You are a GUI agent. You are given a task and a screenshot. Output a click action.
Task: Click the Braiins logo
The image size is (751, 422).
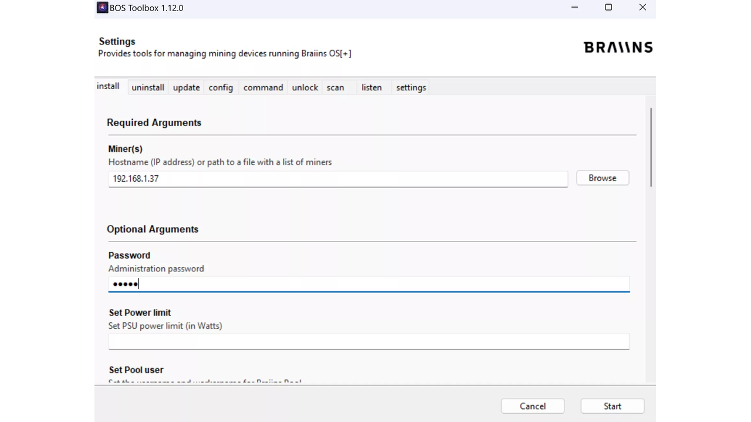618,47
